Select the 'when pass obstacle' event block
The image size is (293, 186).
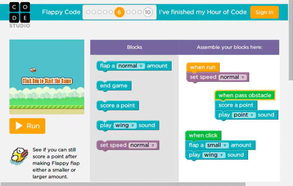[245, 95]
